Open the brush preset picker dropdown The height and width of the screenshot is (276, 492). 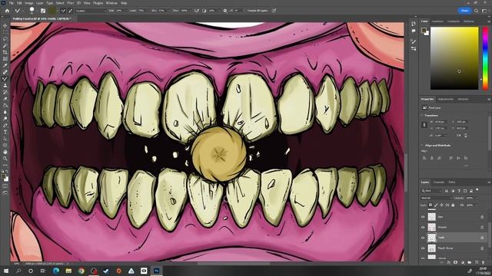pos(37,11)
